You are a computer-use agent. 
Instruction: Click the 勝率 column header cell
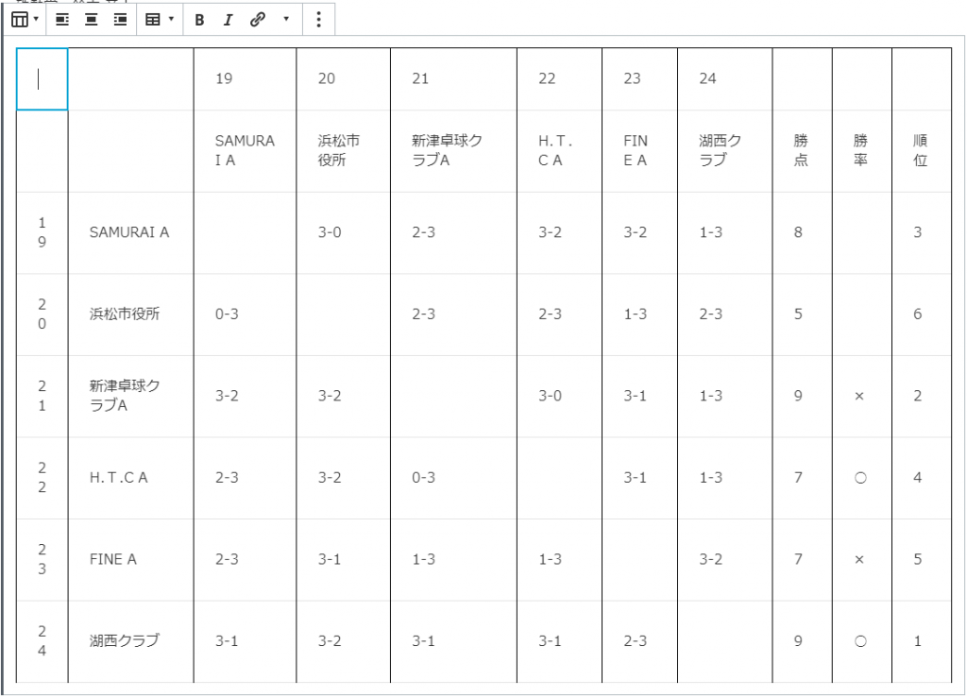pyautogui.click(x=860, y=151)
